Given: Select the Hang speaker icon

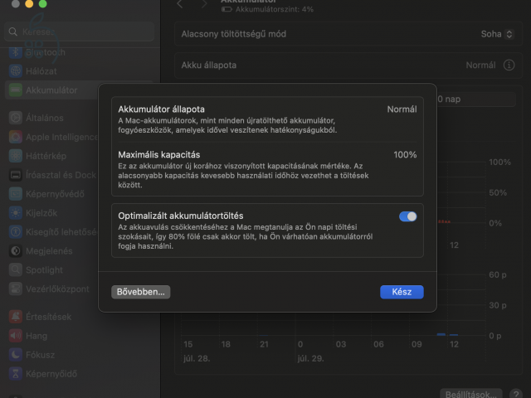Looking at the screenshot, I should coord(16,335).
